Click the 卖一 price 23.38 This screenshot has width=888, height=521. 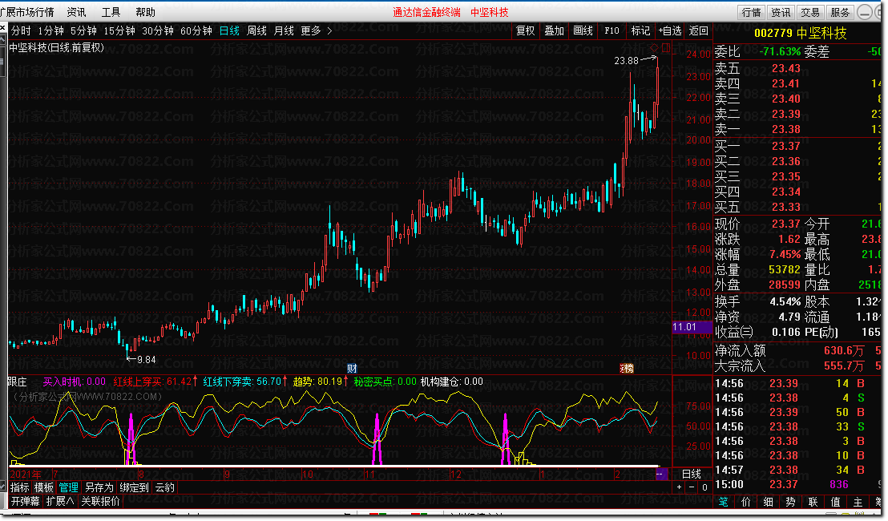786,130
